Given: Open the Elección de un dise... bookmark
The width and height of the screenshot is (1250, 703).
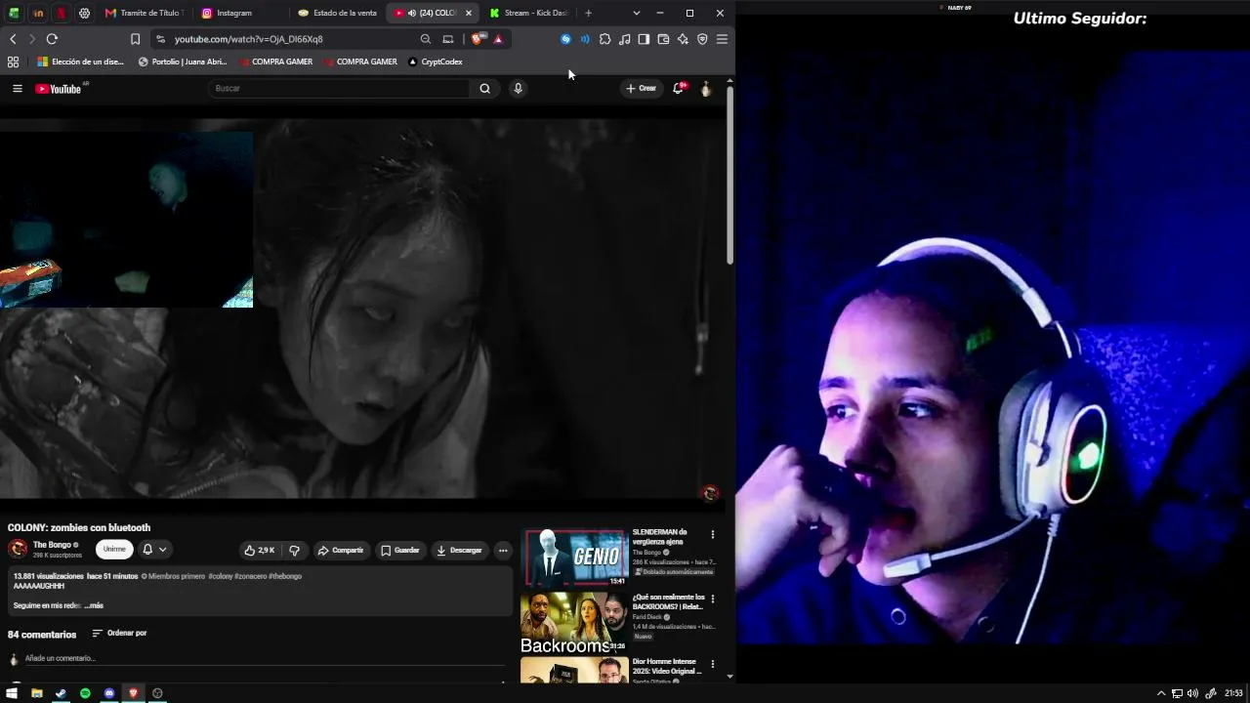Looking at the screenshot, I should (x=81, y=62).
